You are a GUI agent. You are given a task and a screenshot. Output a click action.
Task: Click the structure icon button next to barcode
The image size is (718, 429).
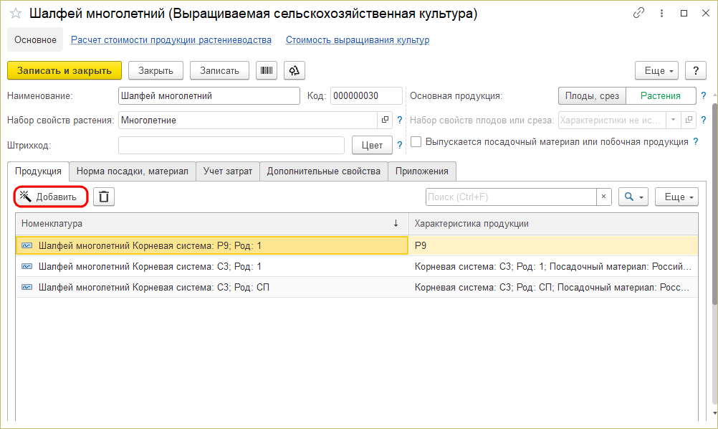point(295,70)
